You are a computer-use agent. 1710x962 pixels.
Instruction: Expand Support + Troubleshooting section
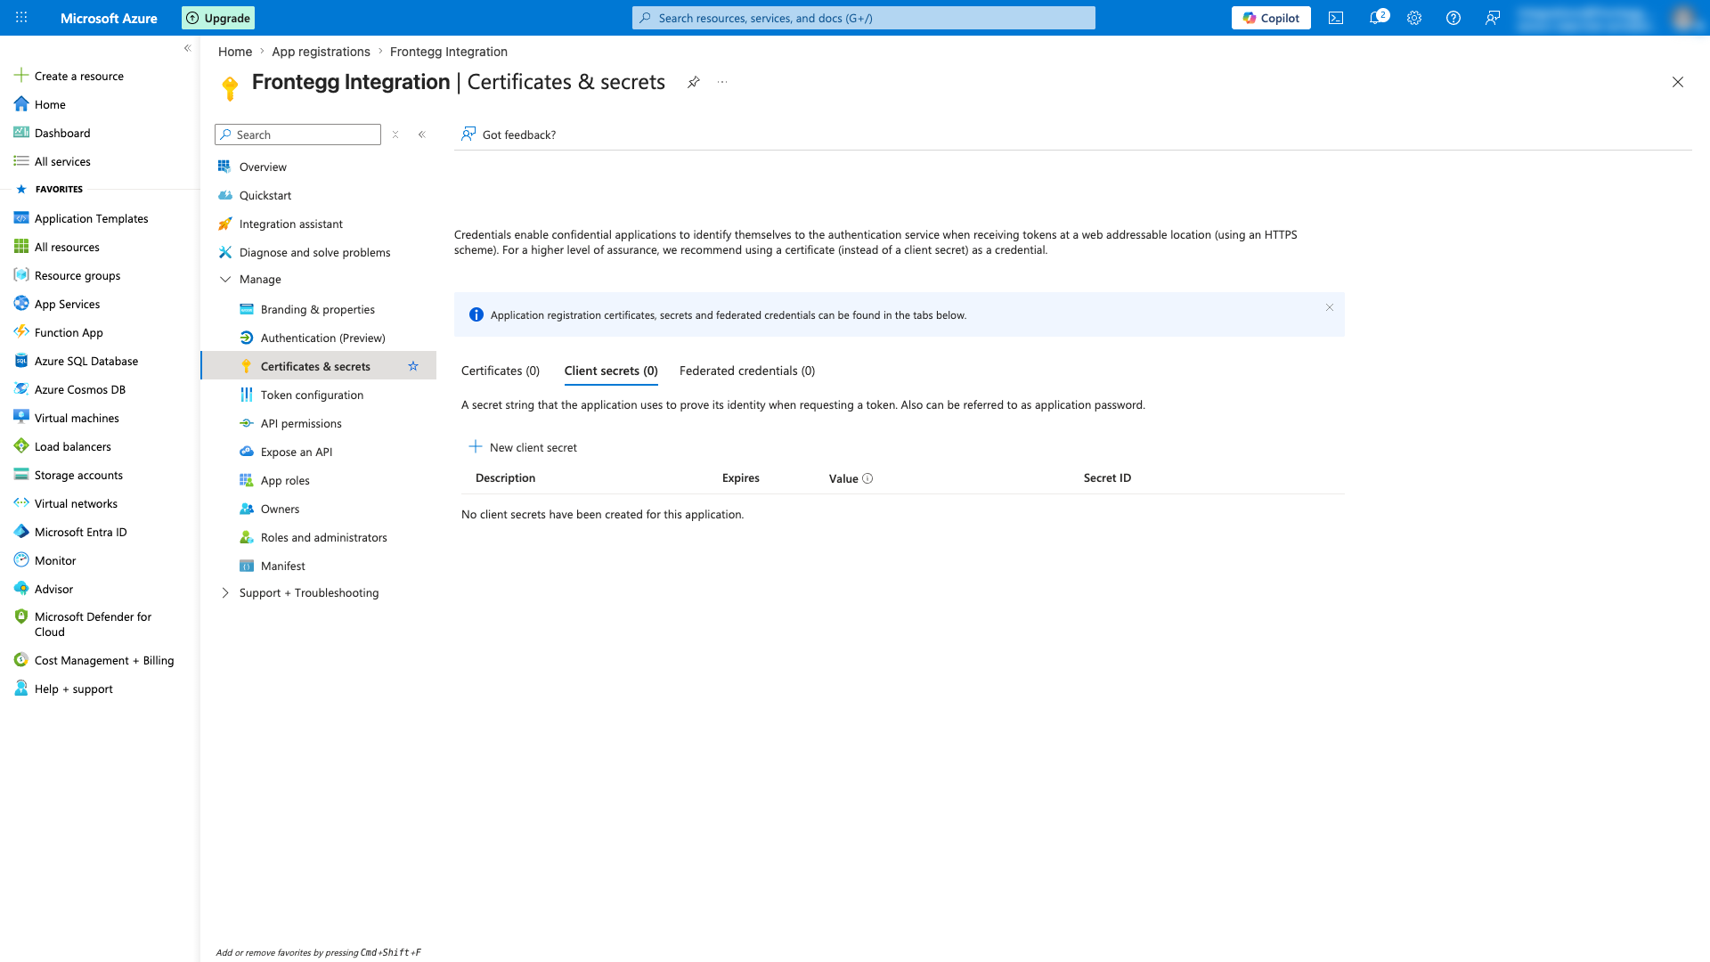click(x=225, y=592)
